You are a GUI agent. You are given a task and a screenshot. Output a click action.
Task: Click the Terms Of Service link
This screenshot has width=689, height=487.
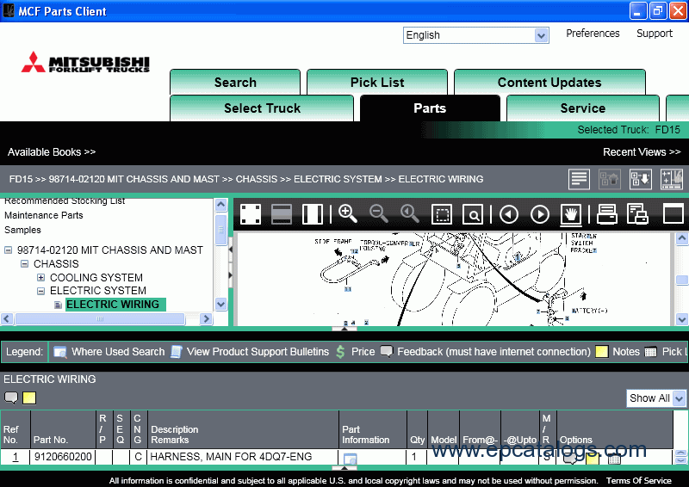[x=638, y=480]
